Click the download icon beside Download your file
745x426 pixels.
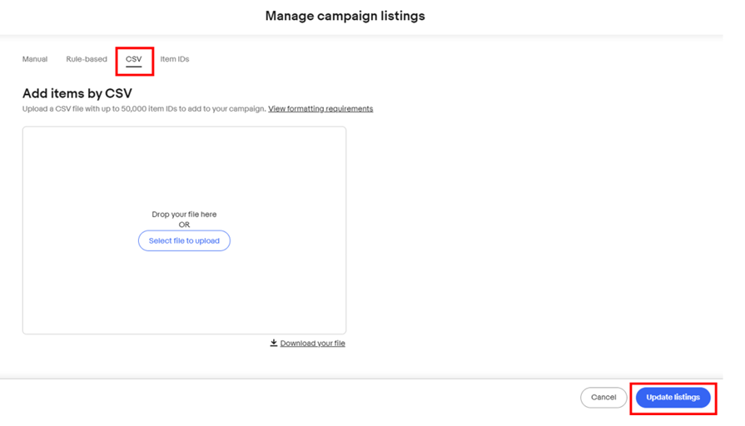click(274, 343)
